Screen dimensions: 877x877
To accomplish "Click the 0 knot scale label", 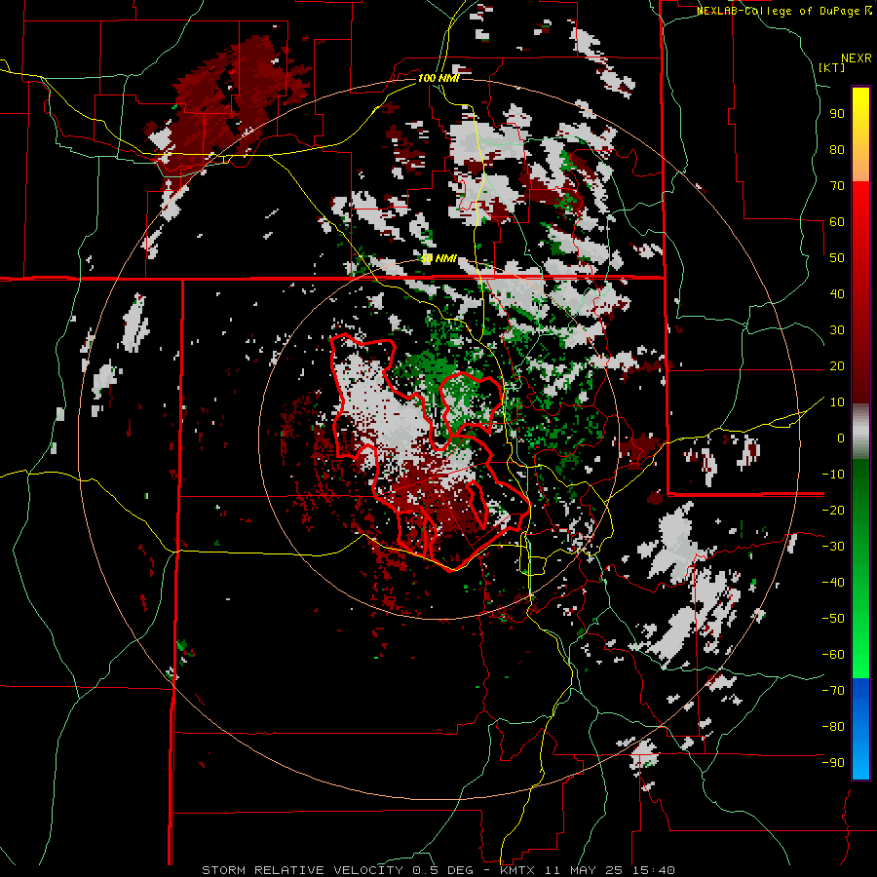I will click(x=841, y=438).
